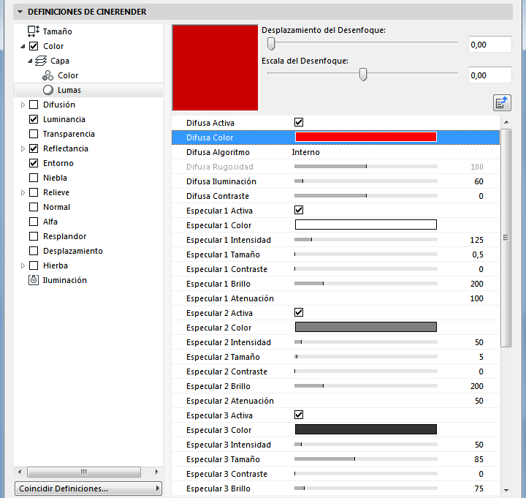Image resolution: width=526 pixels, height=498 pixels.
Task: Enable the Resplandor checkbox
Action: tap(34, 236)
